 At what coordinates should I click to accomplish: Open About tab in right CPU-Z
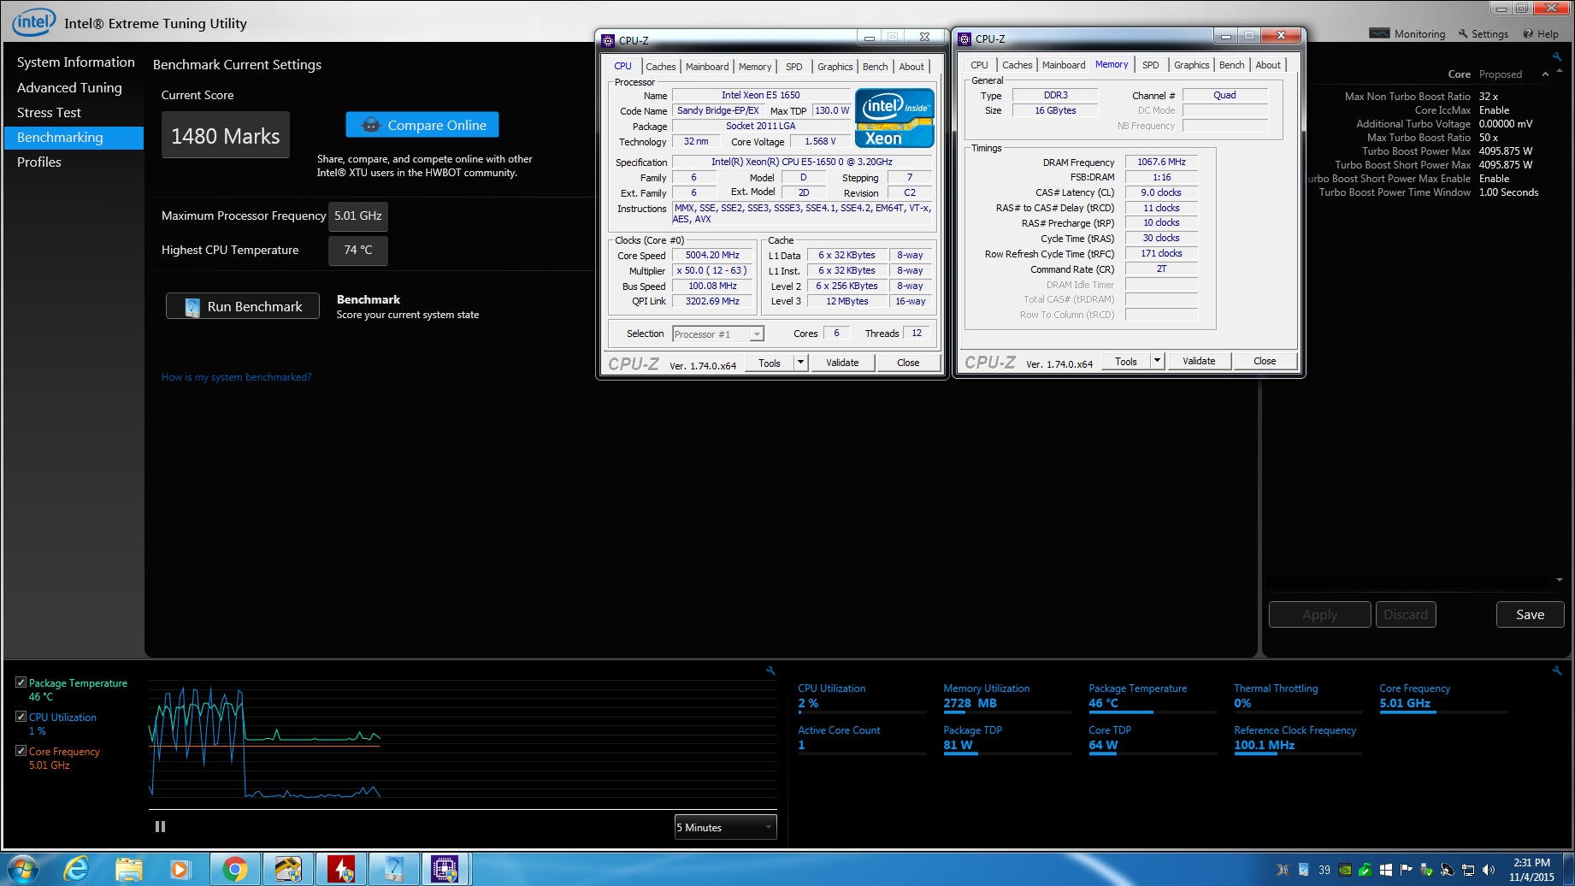point(1268,65)
